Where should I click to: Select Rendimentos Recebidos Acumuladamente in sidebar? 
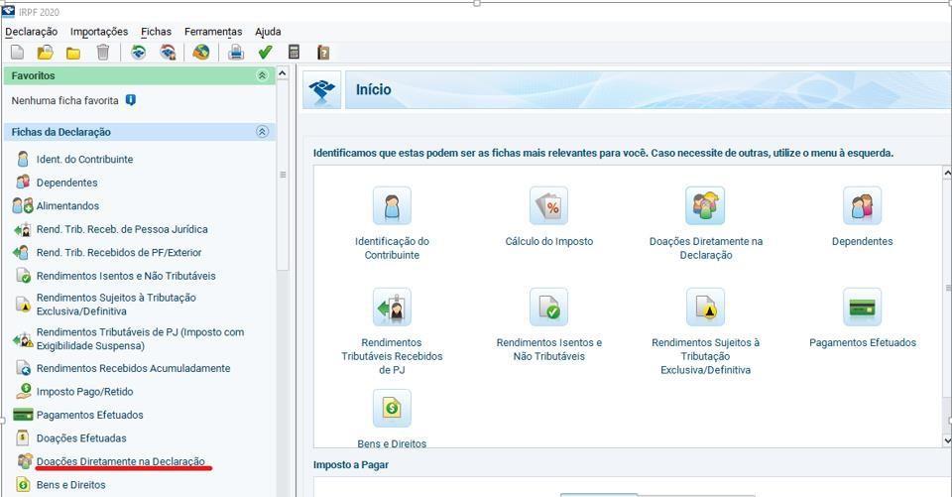(x=133, y=368)
